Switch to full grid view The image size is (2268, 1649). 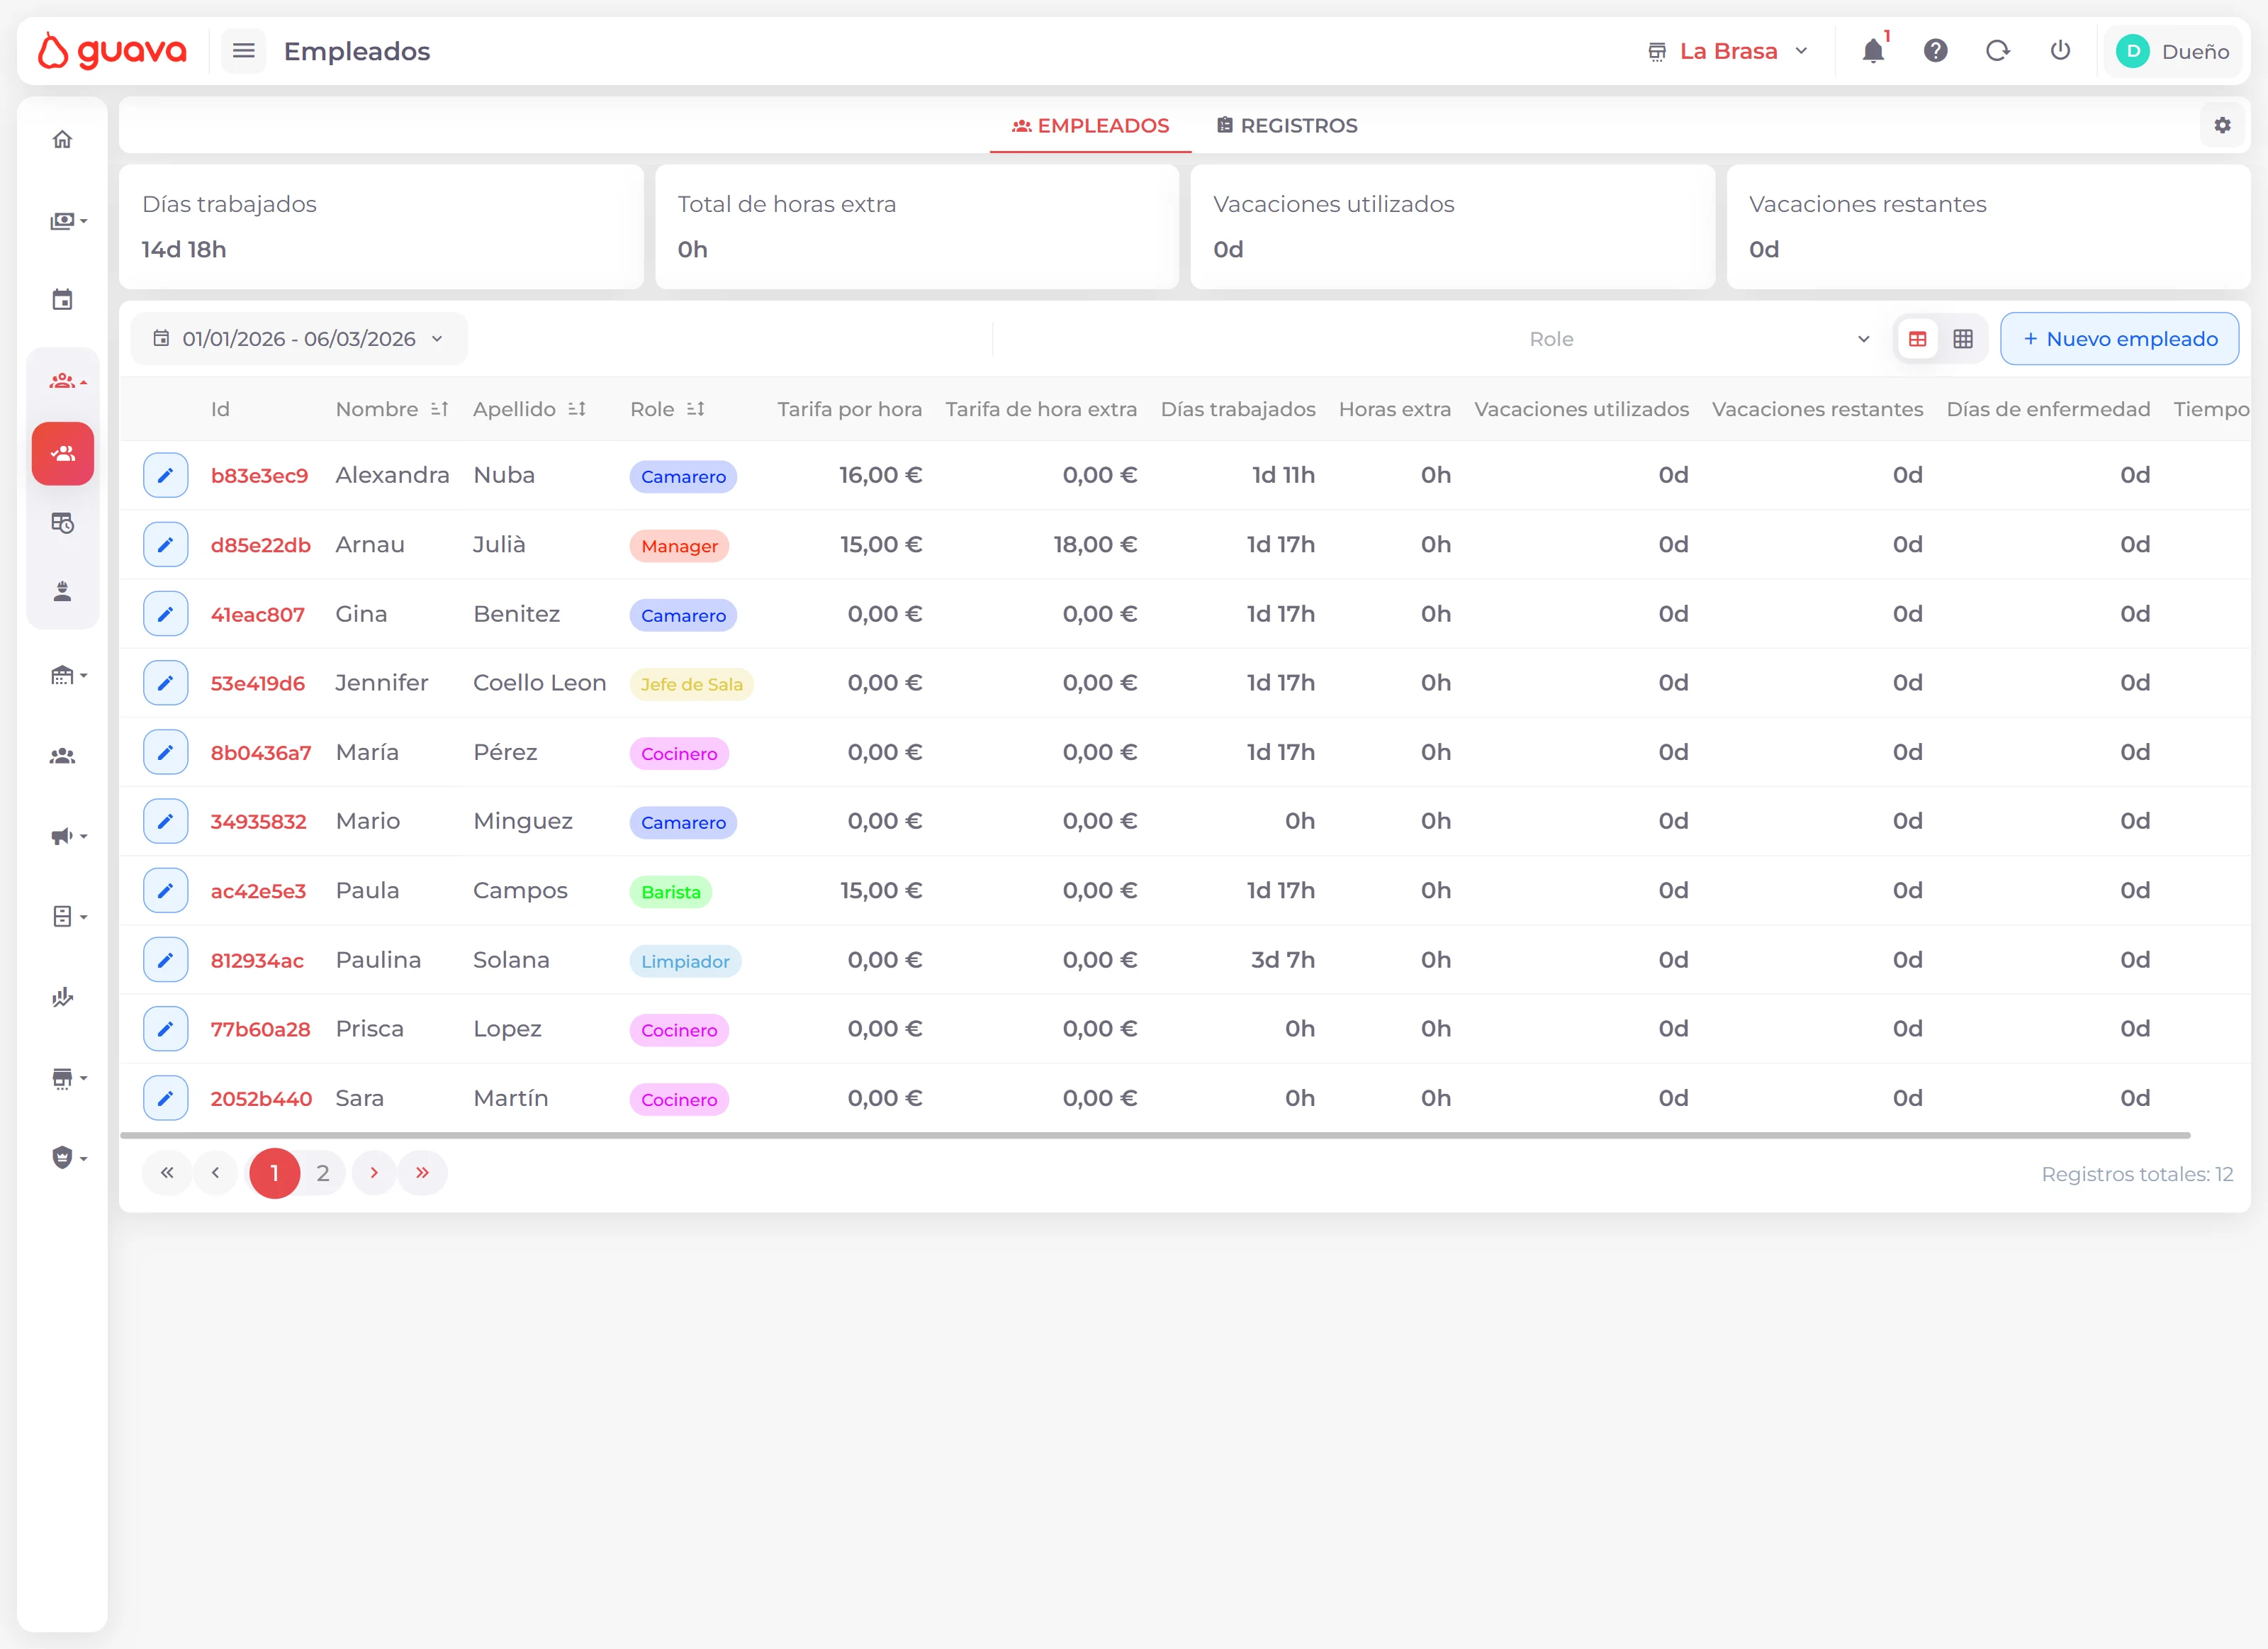[x=1963, y=339]
